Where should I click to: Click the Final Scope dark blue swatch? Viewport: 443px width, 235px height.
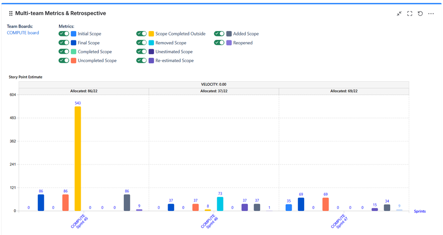tap(74, 43)
